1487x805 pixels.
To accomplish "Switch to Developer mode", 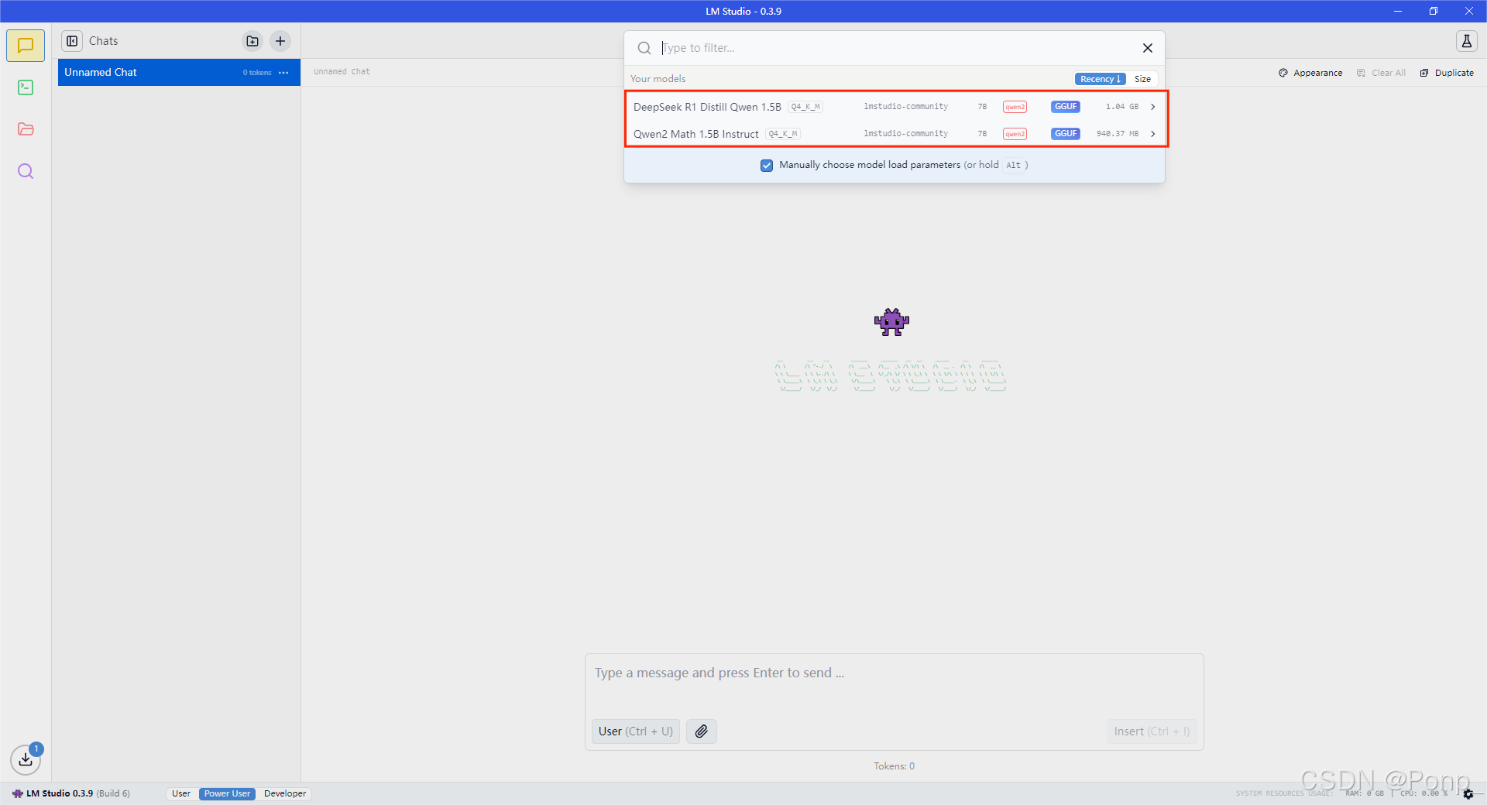I will click(x=285, y=793).
